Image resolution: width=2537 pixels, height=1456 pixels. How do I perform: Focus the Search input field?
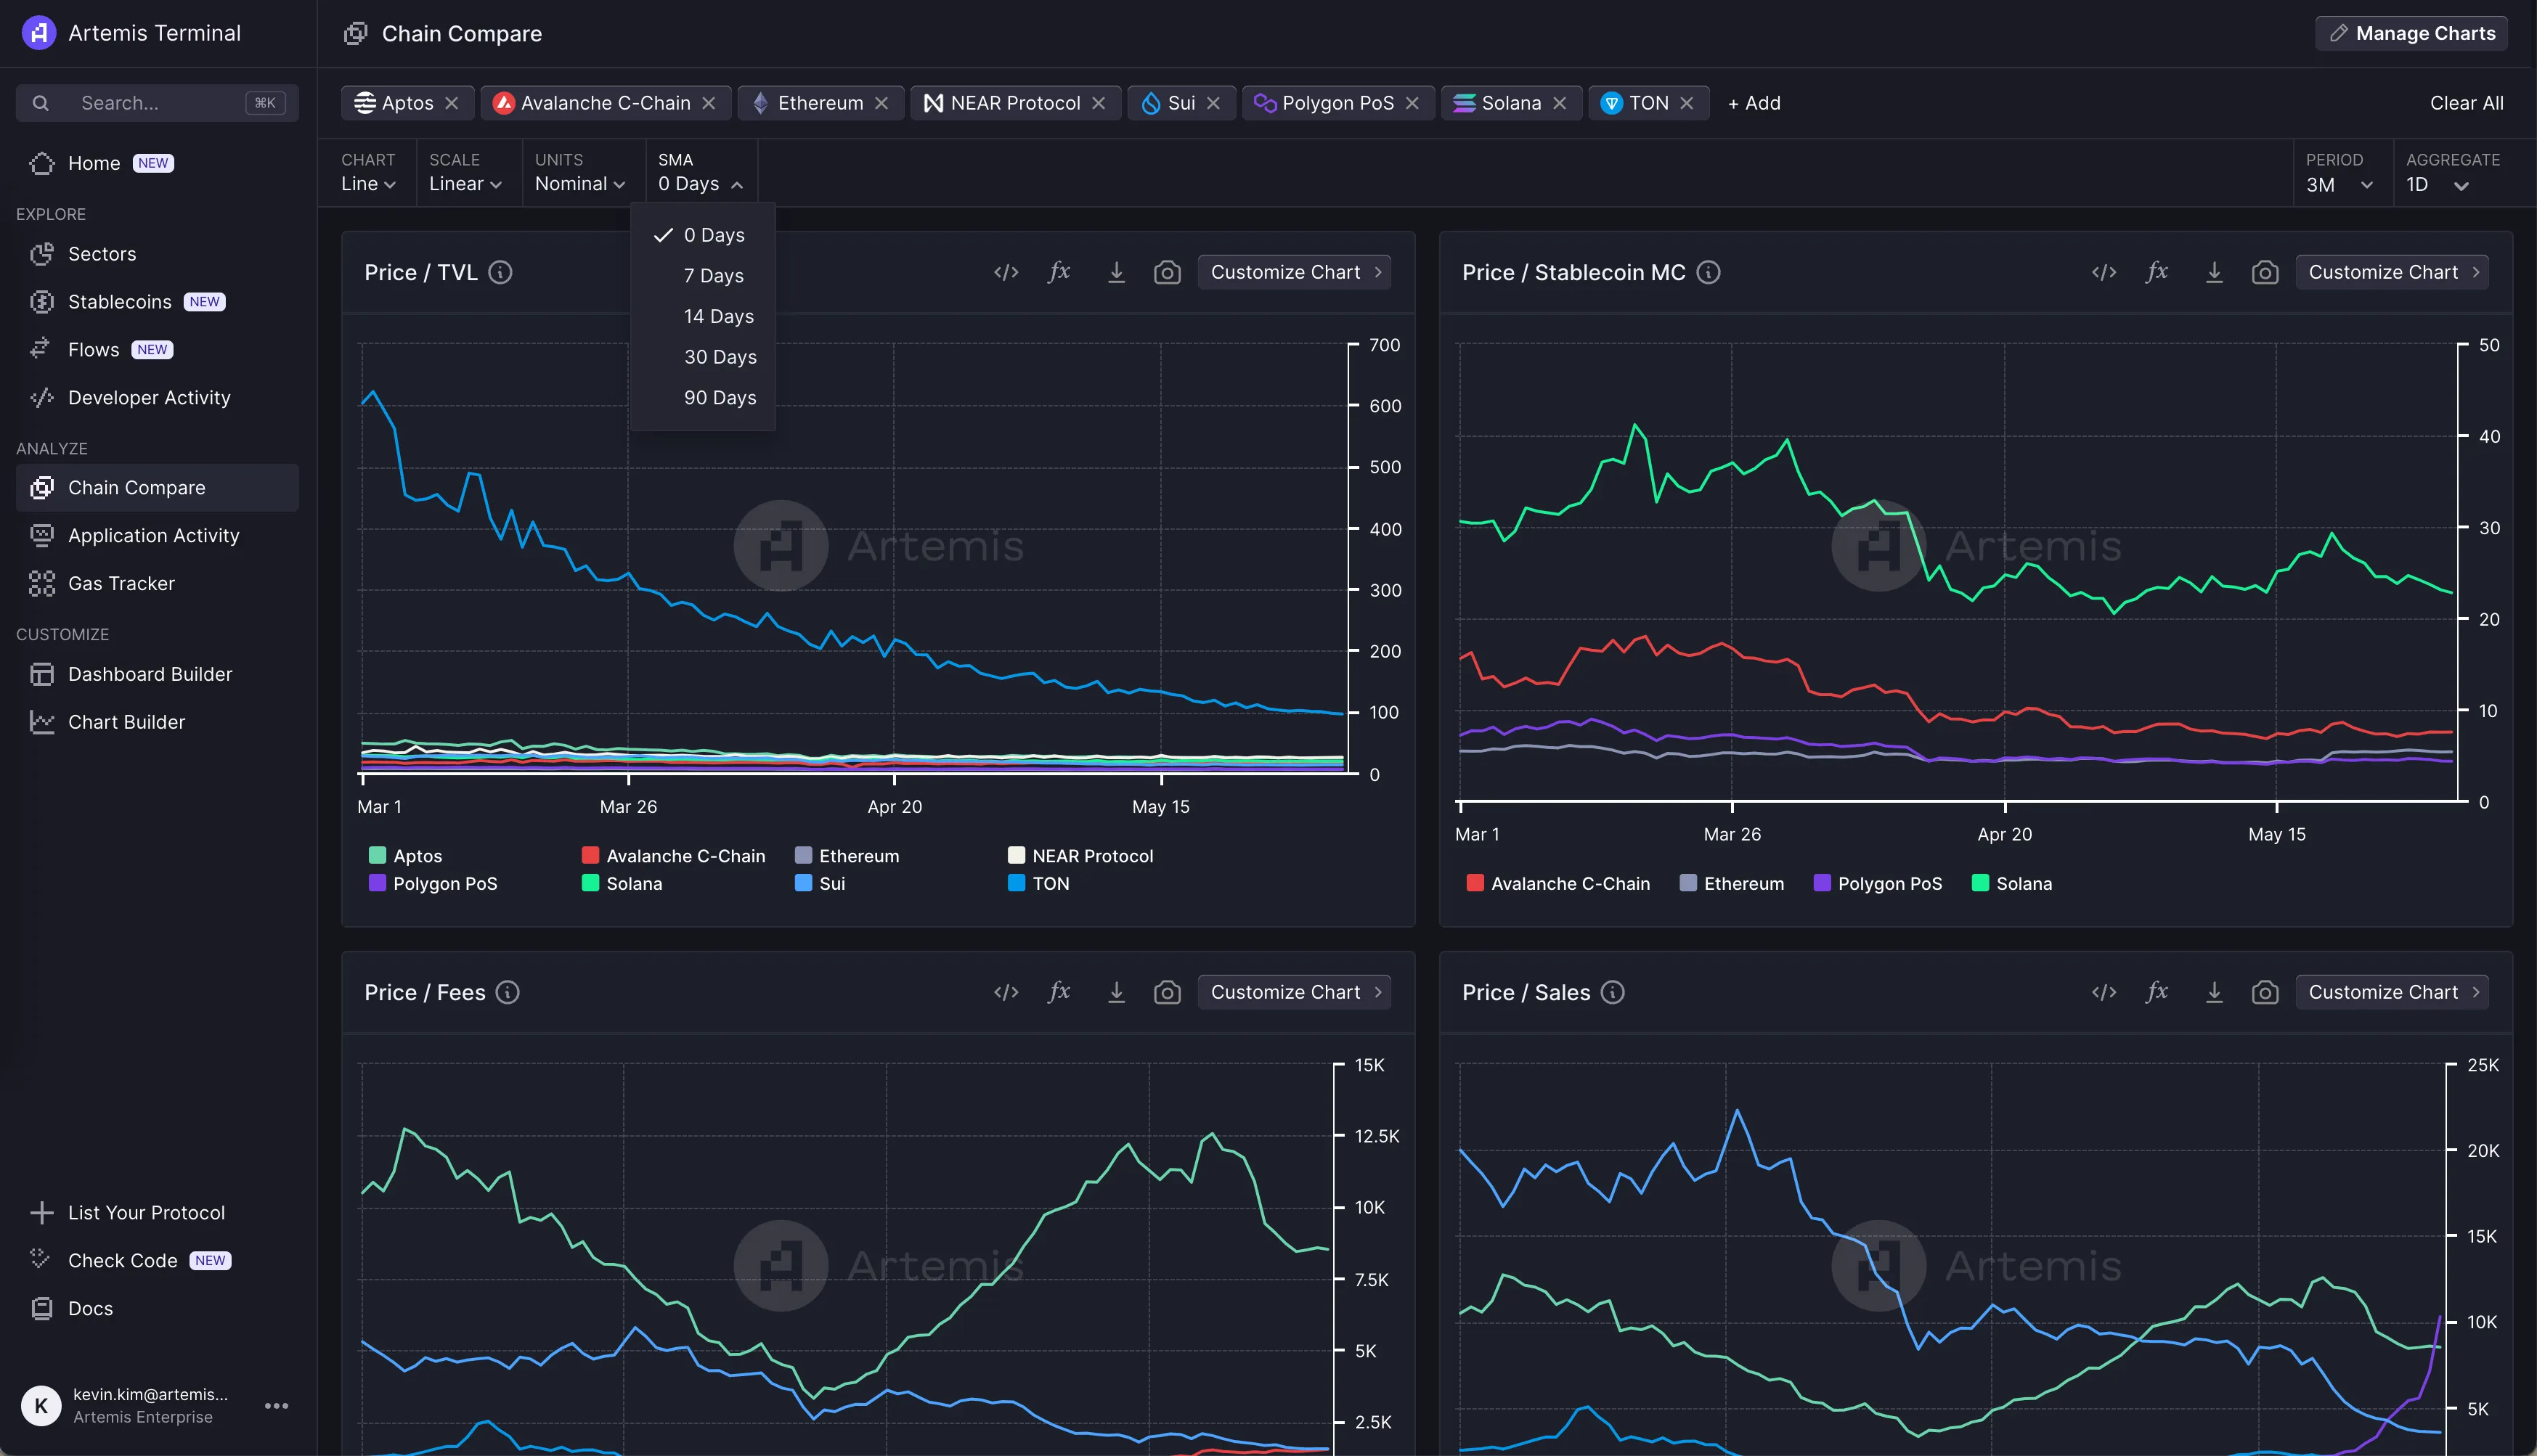pos(157,103)
